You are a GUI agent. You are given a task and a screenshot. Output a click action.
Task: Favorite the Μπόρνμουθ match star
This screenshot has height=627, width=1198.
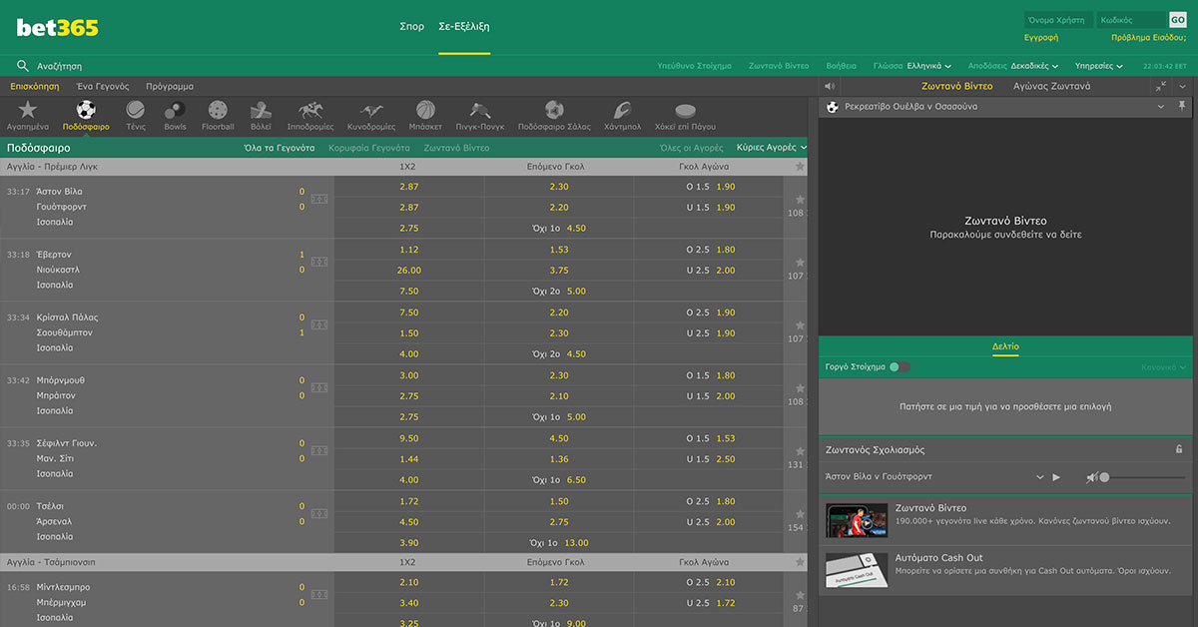(x=799, y=388)
